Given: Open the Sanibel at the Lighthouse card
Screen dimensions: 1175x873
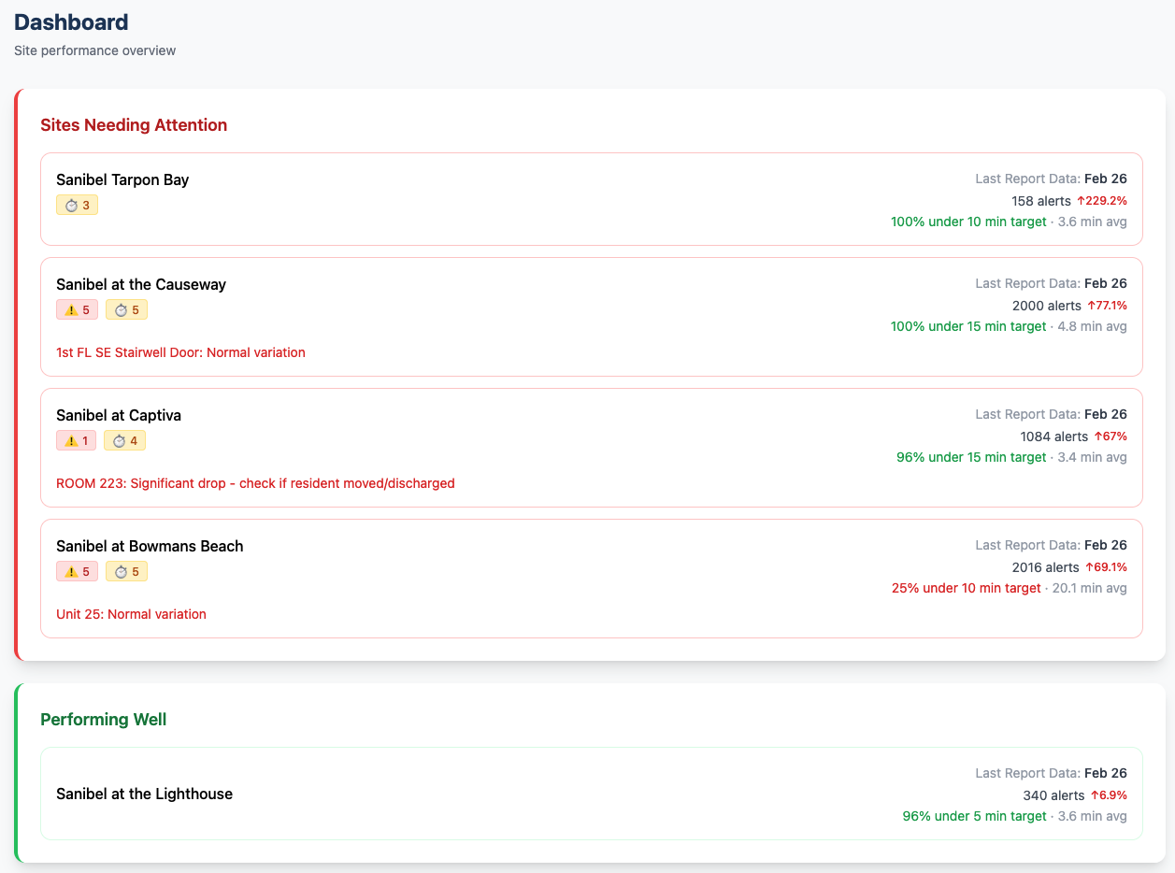Looking at the screenshot, I should pyautogui.click(x=144, y=794).
